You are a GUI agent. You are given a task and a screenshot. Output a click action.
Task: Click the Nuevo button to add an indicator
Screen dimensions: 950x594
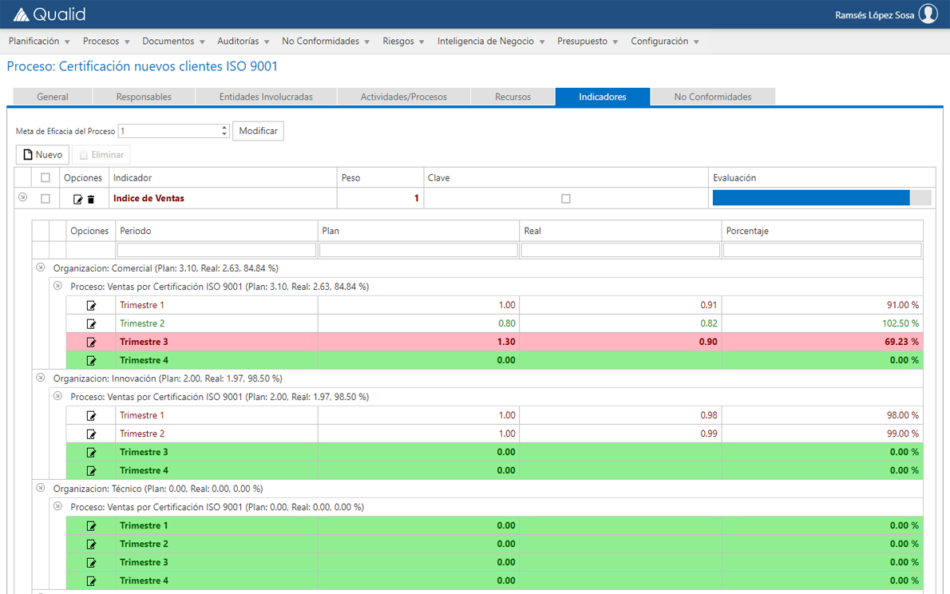tap(42, 154)
